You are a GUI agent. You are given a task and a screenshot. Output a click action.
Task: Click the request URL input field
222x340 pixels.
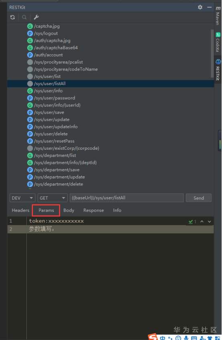click(127, 198)
